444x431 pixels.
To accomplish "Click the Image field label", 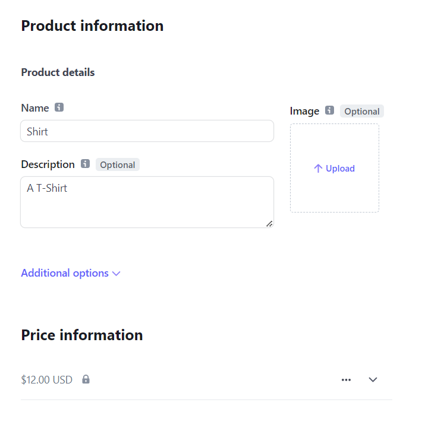I will pos(304,111).
